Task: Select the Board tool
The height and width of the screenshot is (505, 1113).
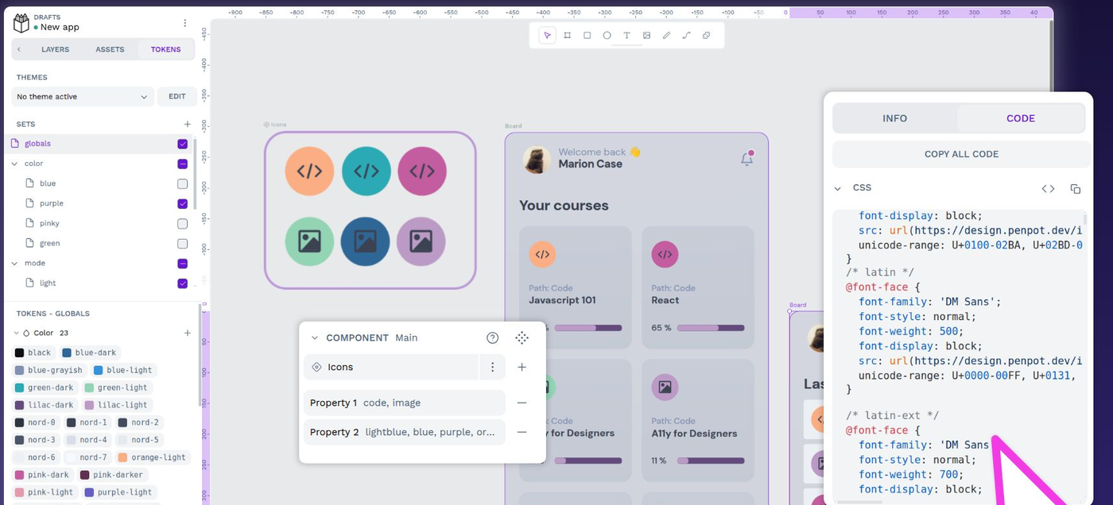Action: [x=568, y=35]
